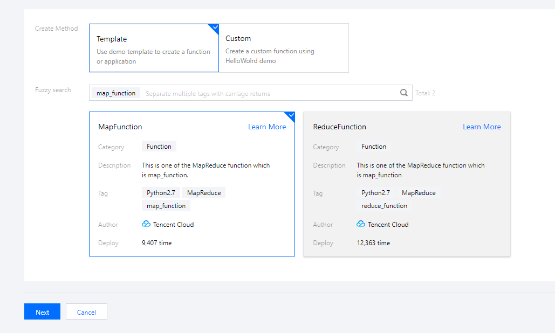Image resolution: width=555 pixels, height=333 pixels.
Task: Click the search magnifier icon
Action: click(403, 93)
